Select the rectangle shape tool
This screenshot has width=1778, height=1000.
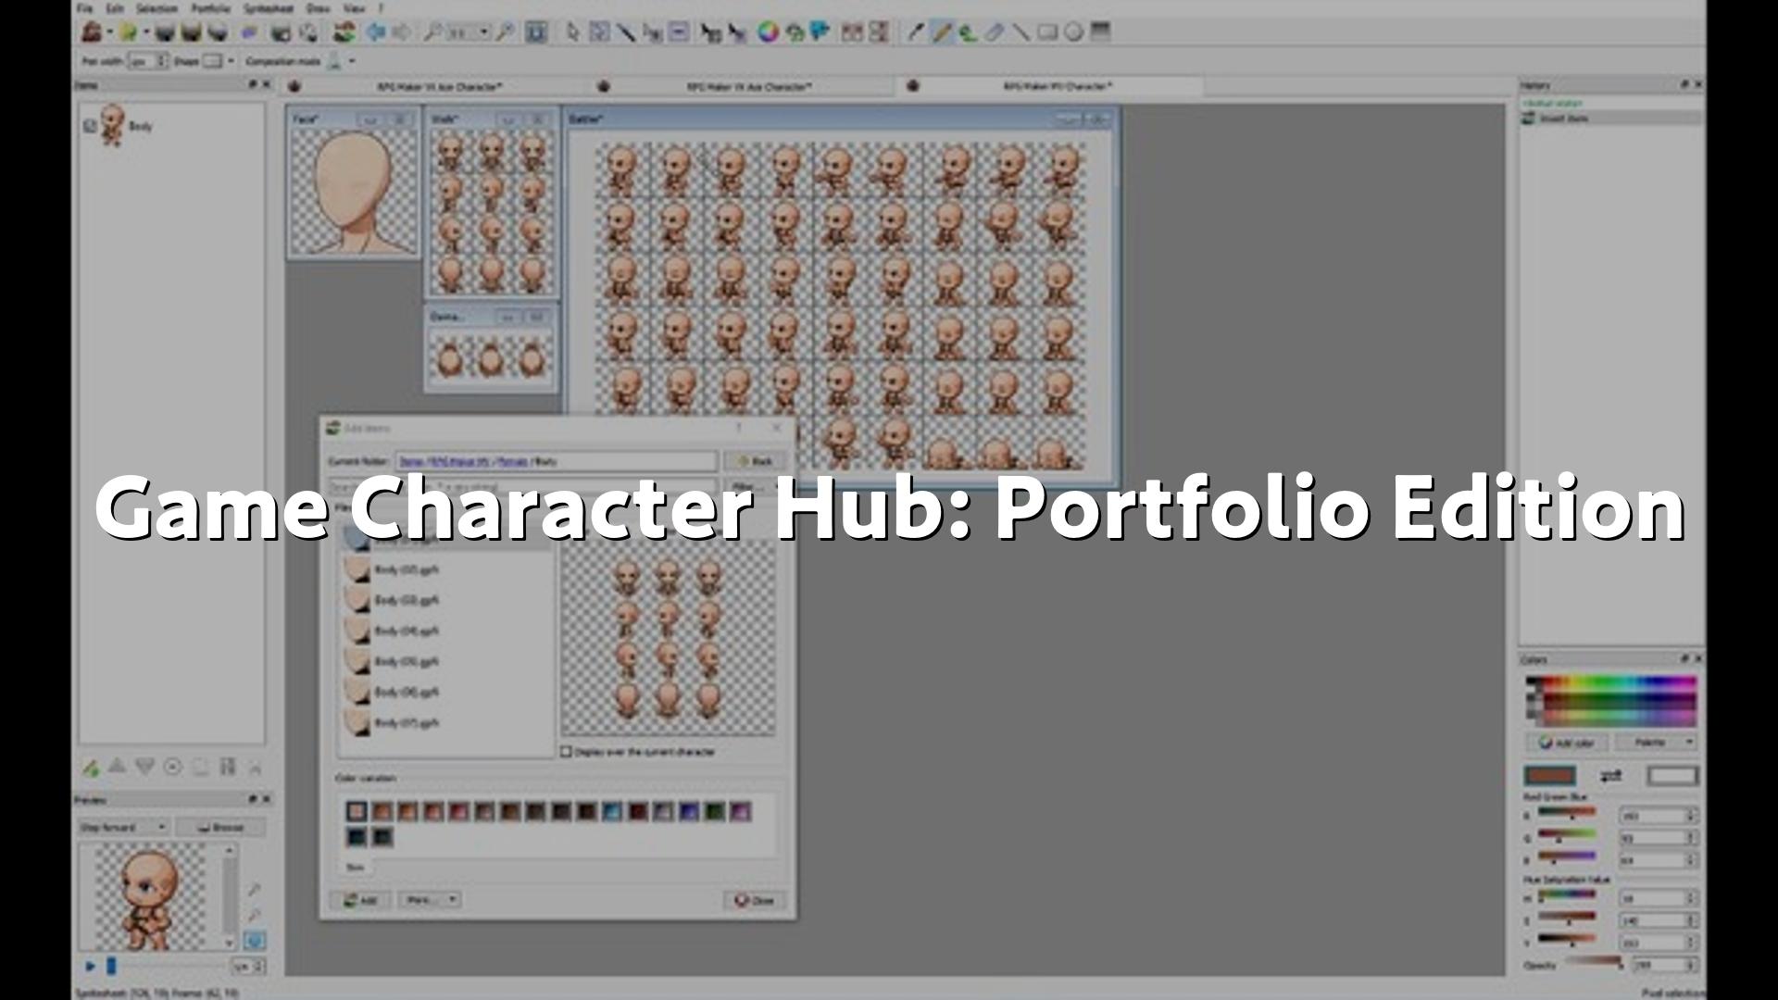click(1047, 32)
